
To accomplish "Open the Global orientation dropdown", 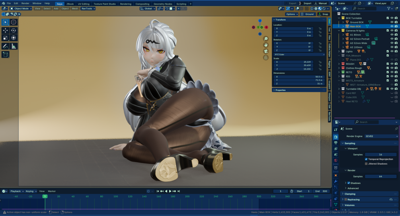I will coord(147,9).
